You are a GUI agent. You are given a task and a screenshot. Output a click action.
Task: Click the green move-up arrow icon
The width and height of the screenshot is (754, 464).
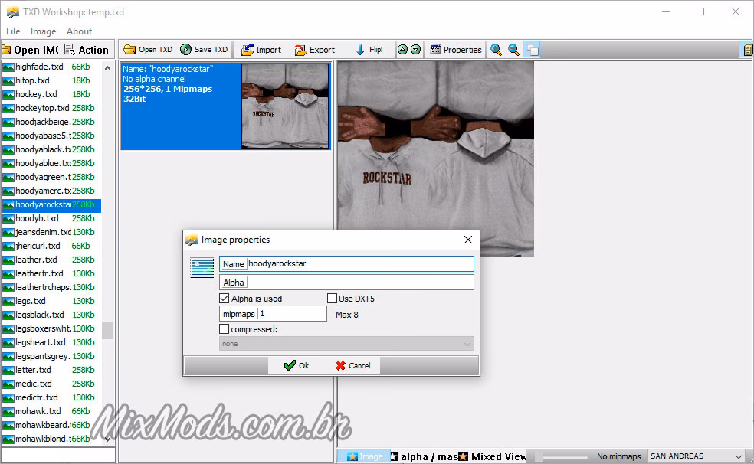point(402,50)
